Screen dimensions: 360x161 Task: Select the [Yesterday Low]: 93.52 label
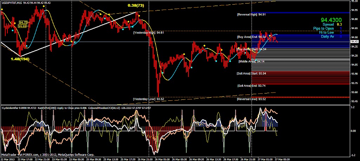[148, 99]
